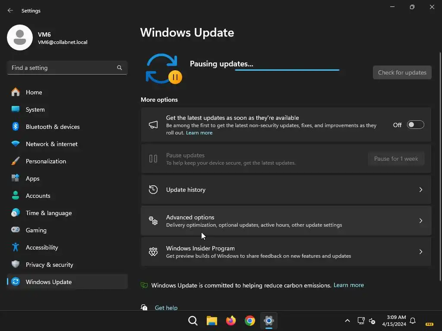442x331 pixels.
Task: Click the network display icon in system tray
Action: click(361, 321)
